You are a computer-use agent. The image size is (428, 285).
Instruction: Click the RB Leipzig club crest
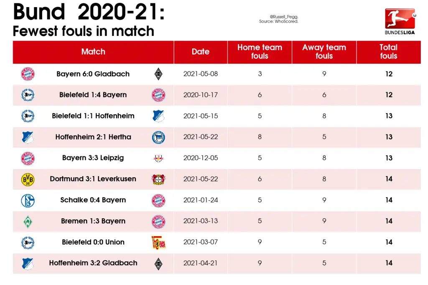158,158
